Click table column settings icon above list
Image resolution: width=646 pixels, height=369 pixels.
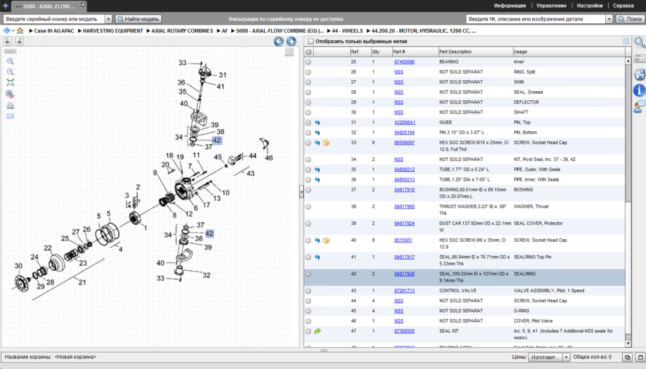[x=626, y=41]
